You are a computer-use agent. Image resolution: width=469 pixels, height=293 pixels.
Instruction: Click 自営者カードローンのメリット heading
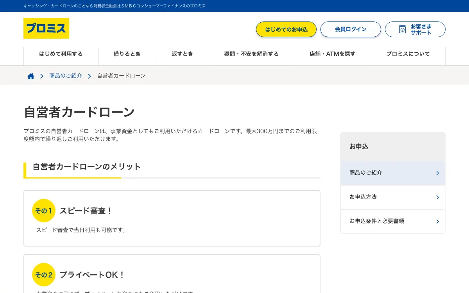point(87,167)
